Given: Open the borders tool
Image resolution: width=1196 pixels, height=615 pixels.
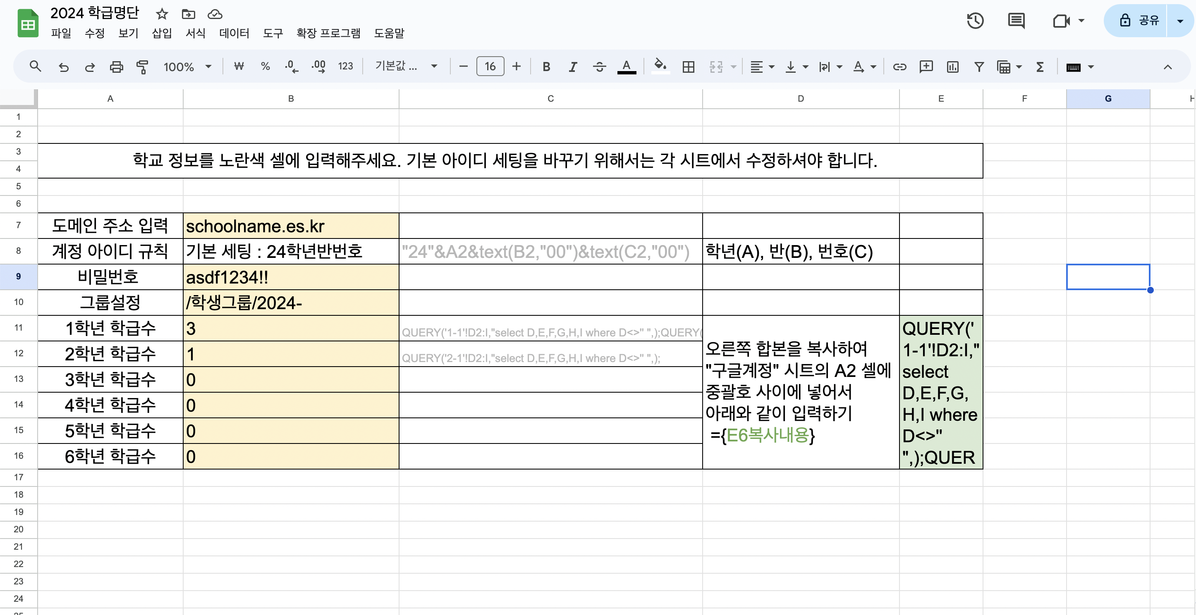Looking at the screenshot, I should pos(688,67).
